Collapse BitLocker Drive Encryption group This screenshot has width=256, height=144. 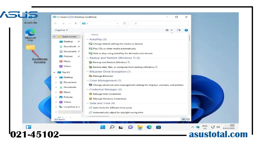[x=87, y=72]
